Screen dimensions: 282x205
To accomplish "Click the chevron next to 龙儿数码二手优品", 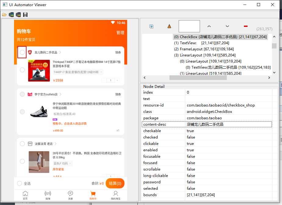I will 60,52.
